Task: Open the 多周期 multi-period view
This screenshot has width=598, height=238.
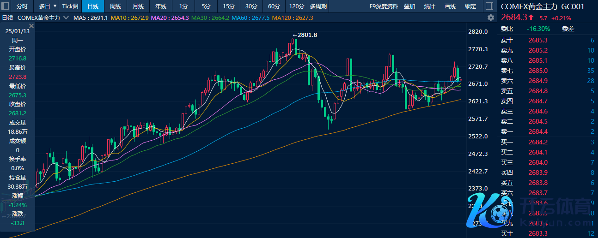Action: pos(318,6)
